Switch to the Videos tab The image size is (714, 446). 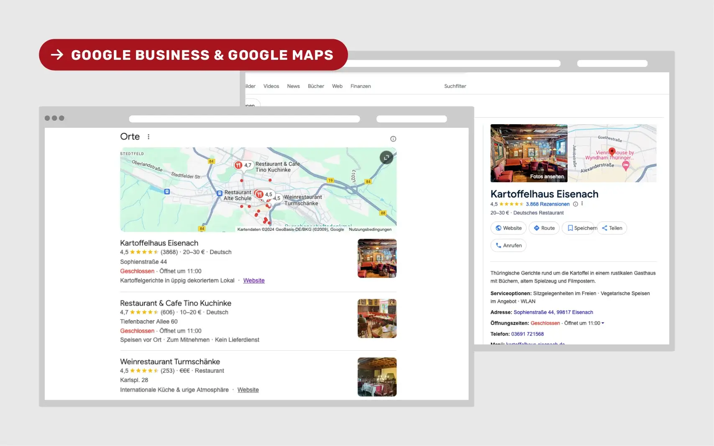click(271, 86)
